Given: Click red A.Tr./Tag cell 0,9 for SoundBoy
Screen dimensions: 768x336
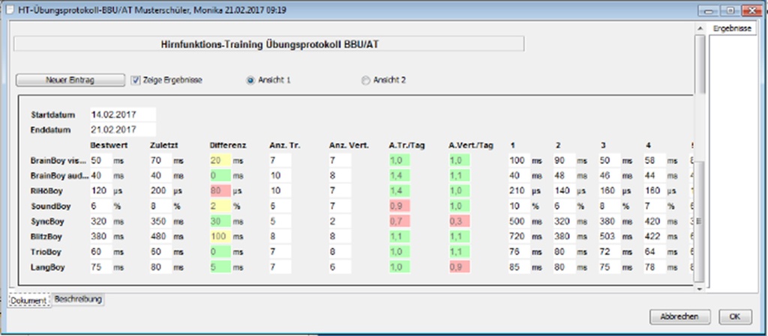Looking at the screenshot, I should [x=400, y=206].
